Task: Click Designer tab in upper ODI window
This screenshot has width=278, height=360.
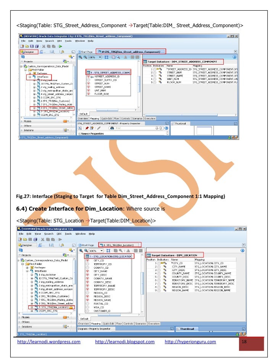Action: (x=29, y=52)
